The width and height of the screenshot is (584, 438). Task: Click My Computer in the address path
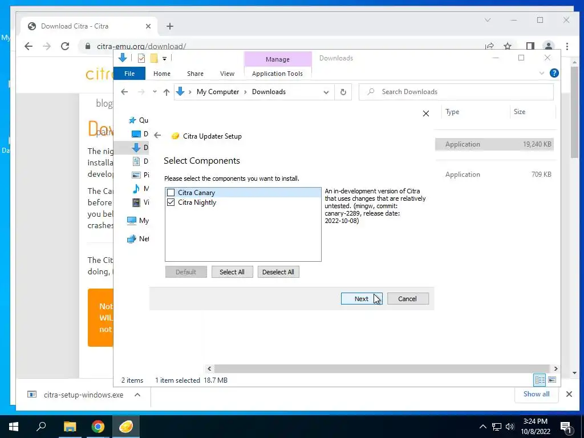click(x=218, y=92)
